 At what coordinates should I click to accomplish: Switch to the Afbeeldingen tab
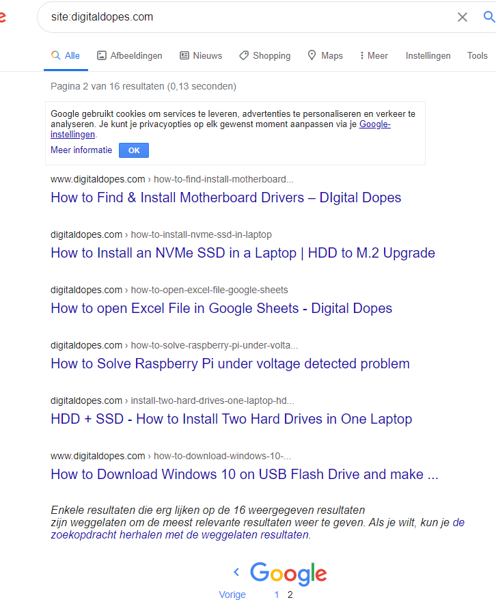130,55
